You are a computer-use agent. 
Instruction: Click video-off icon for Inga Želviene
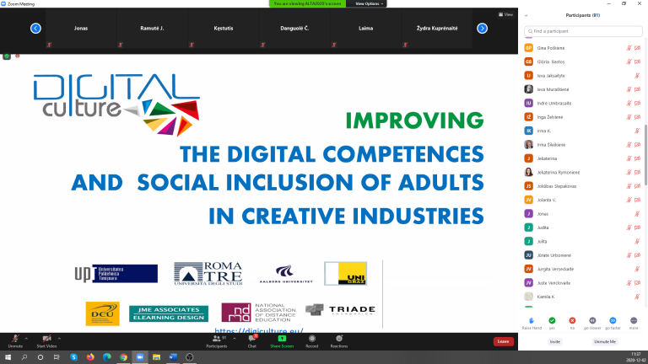point(637,117)
